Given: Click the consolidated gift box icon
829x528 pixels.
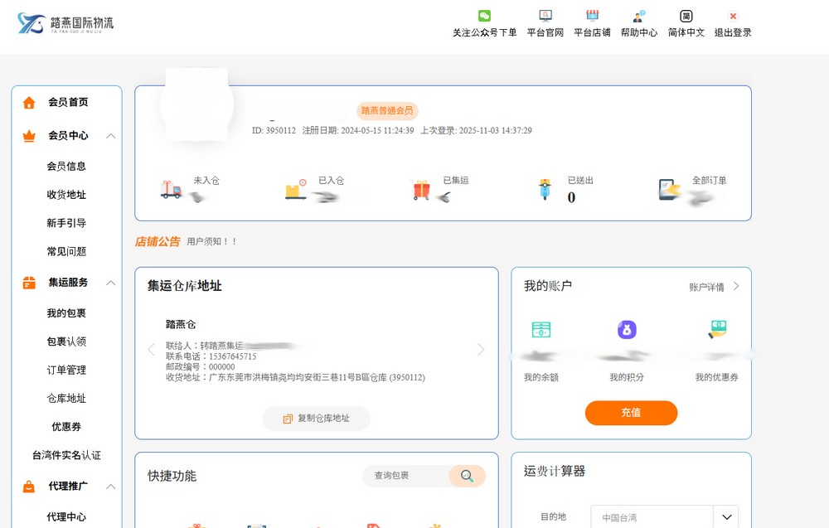Looking at the screenshot, I should coord(422,190).
